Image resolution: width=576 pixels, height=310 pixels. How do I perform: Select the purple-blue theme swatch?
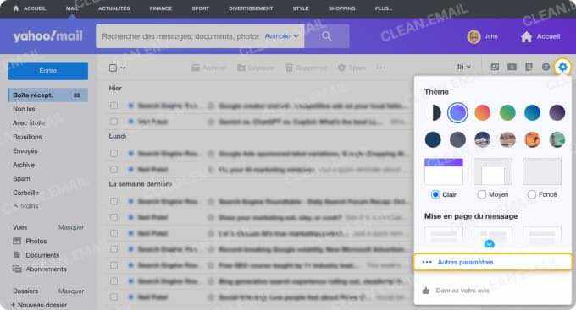[x=457, y=112]
